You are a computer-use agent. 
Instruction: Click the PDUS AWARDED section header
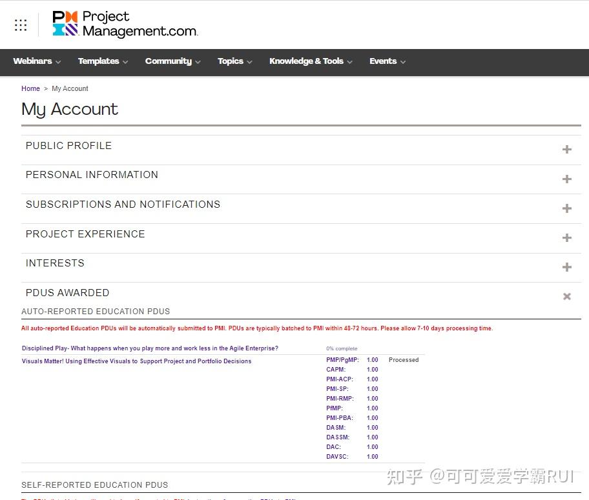[x=67, y=293]
